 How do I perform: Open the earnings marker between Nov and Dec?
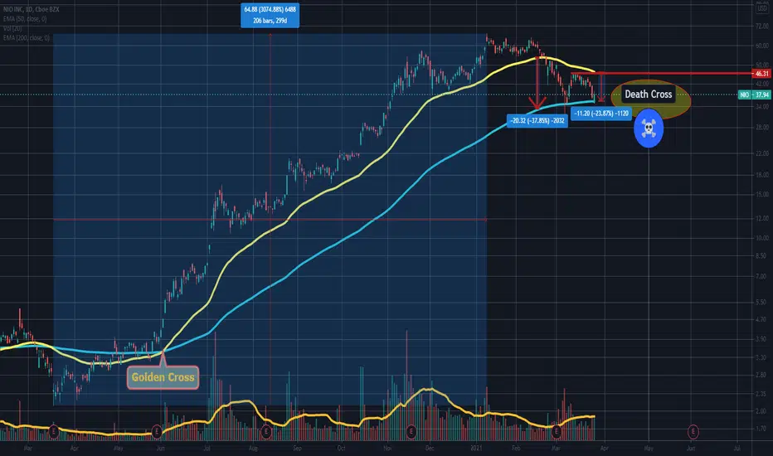pos(411,432)
